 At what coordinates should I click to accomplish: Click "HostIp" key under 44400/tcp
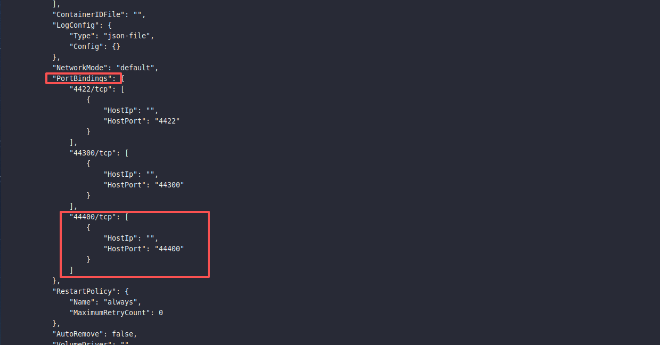click(x=120, y=238)
